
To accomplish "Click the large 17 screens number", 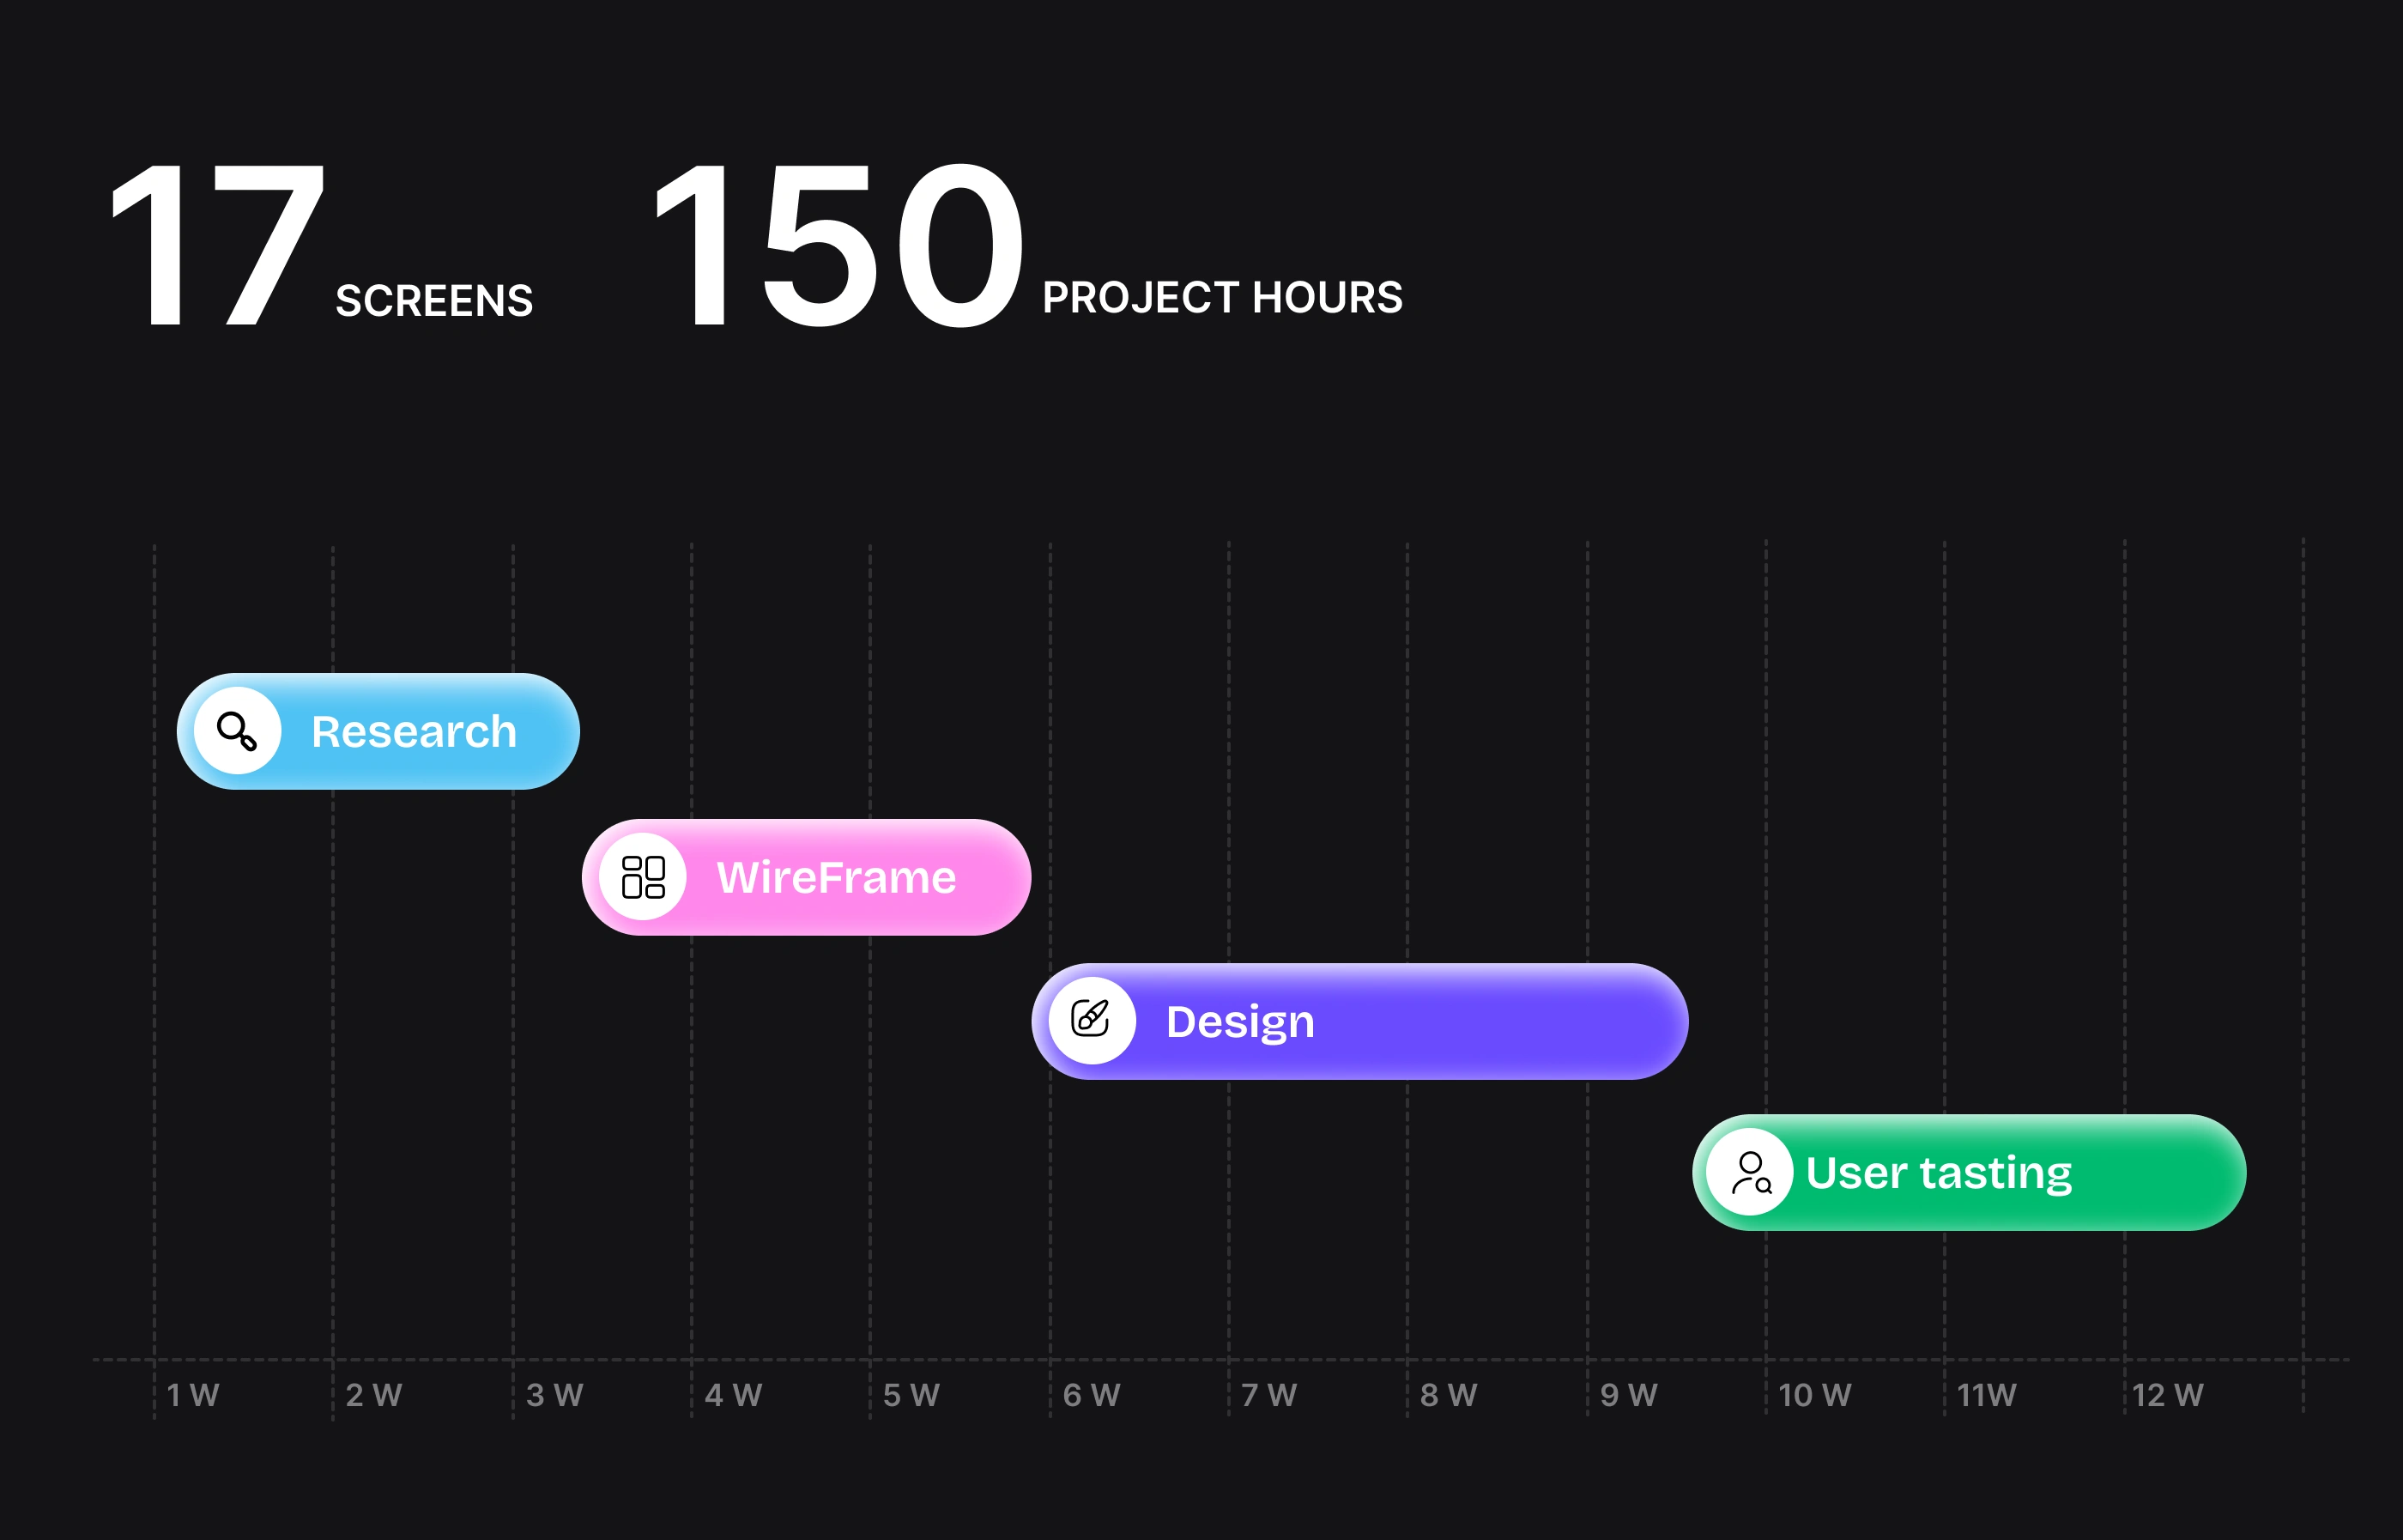I will (218, 245).
